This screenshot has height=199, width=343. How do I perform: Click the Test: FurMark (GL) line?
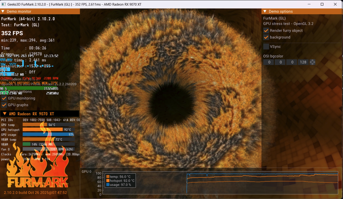coord(20,25)
